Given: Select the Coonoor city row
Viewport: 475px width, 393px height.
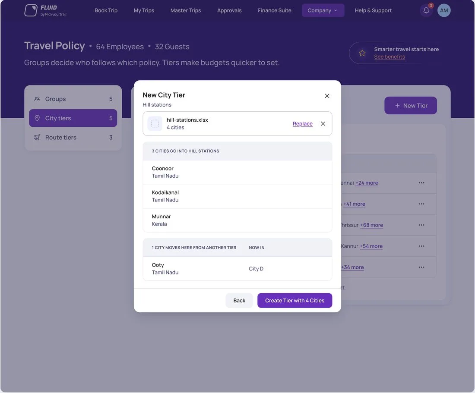Looking at the screenshot, I should point(237,172).
